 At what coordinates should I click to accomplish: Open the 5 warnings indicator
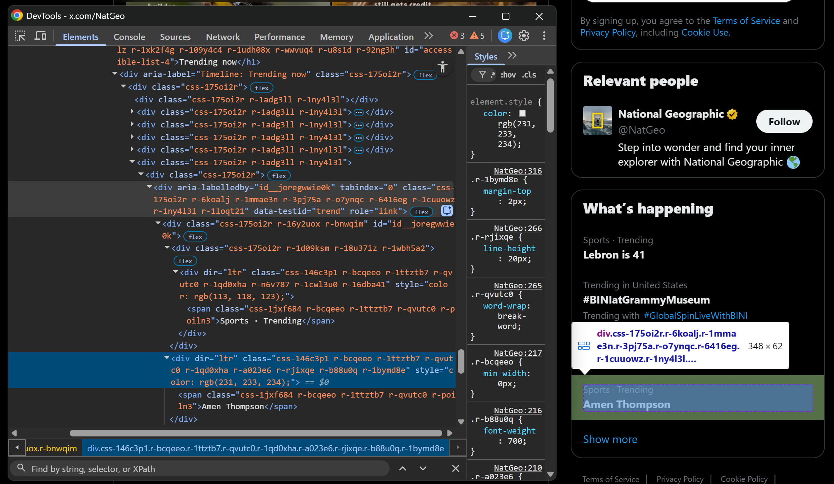click(477, 36)
